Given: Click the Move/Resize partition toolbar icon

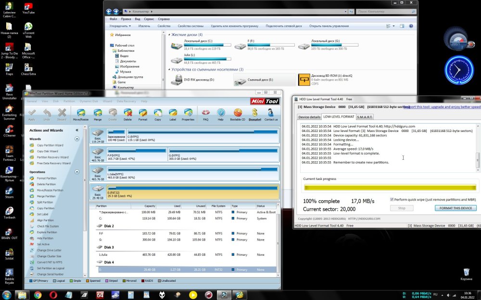Looking at the screenshot, I should 80,114.
